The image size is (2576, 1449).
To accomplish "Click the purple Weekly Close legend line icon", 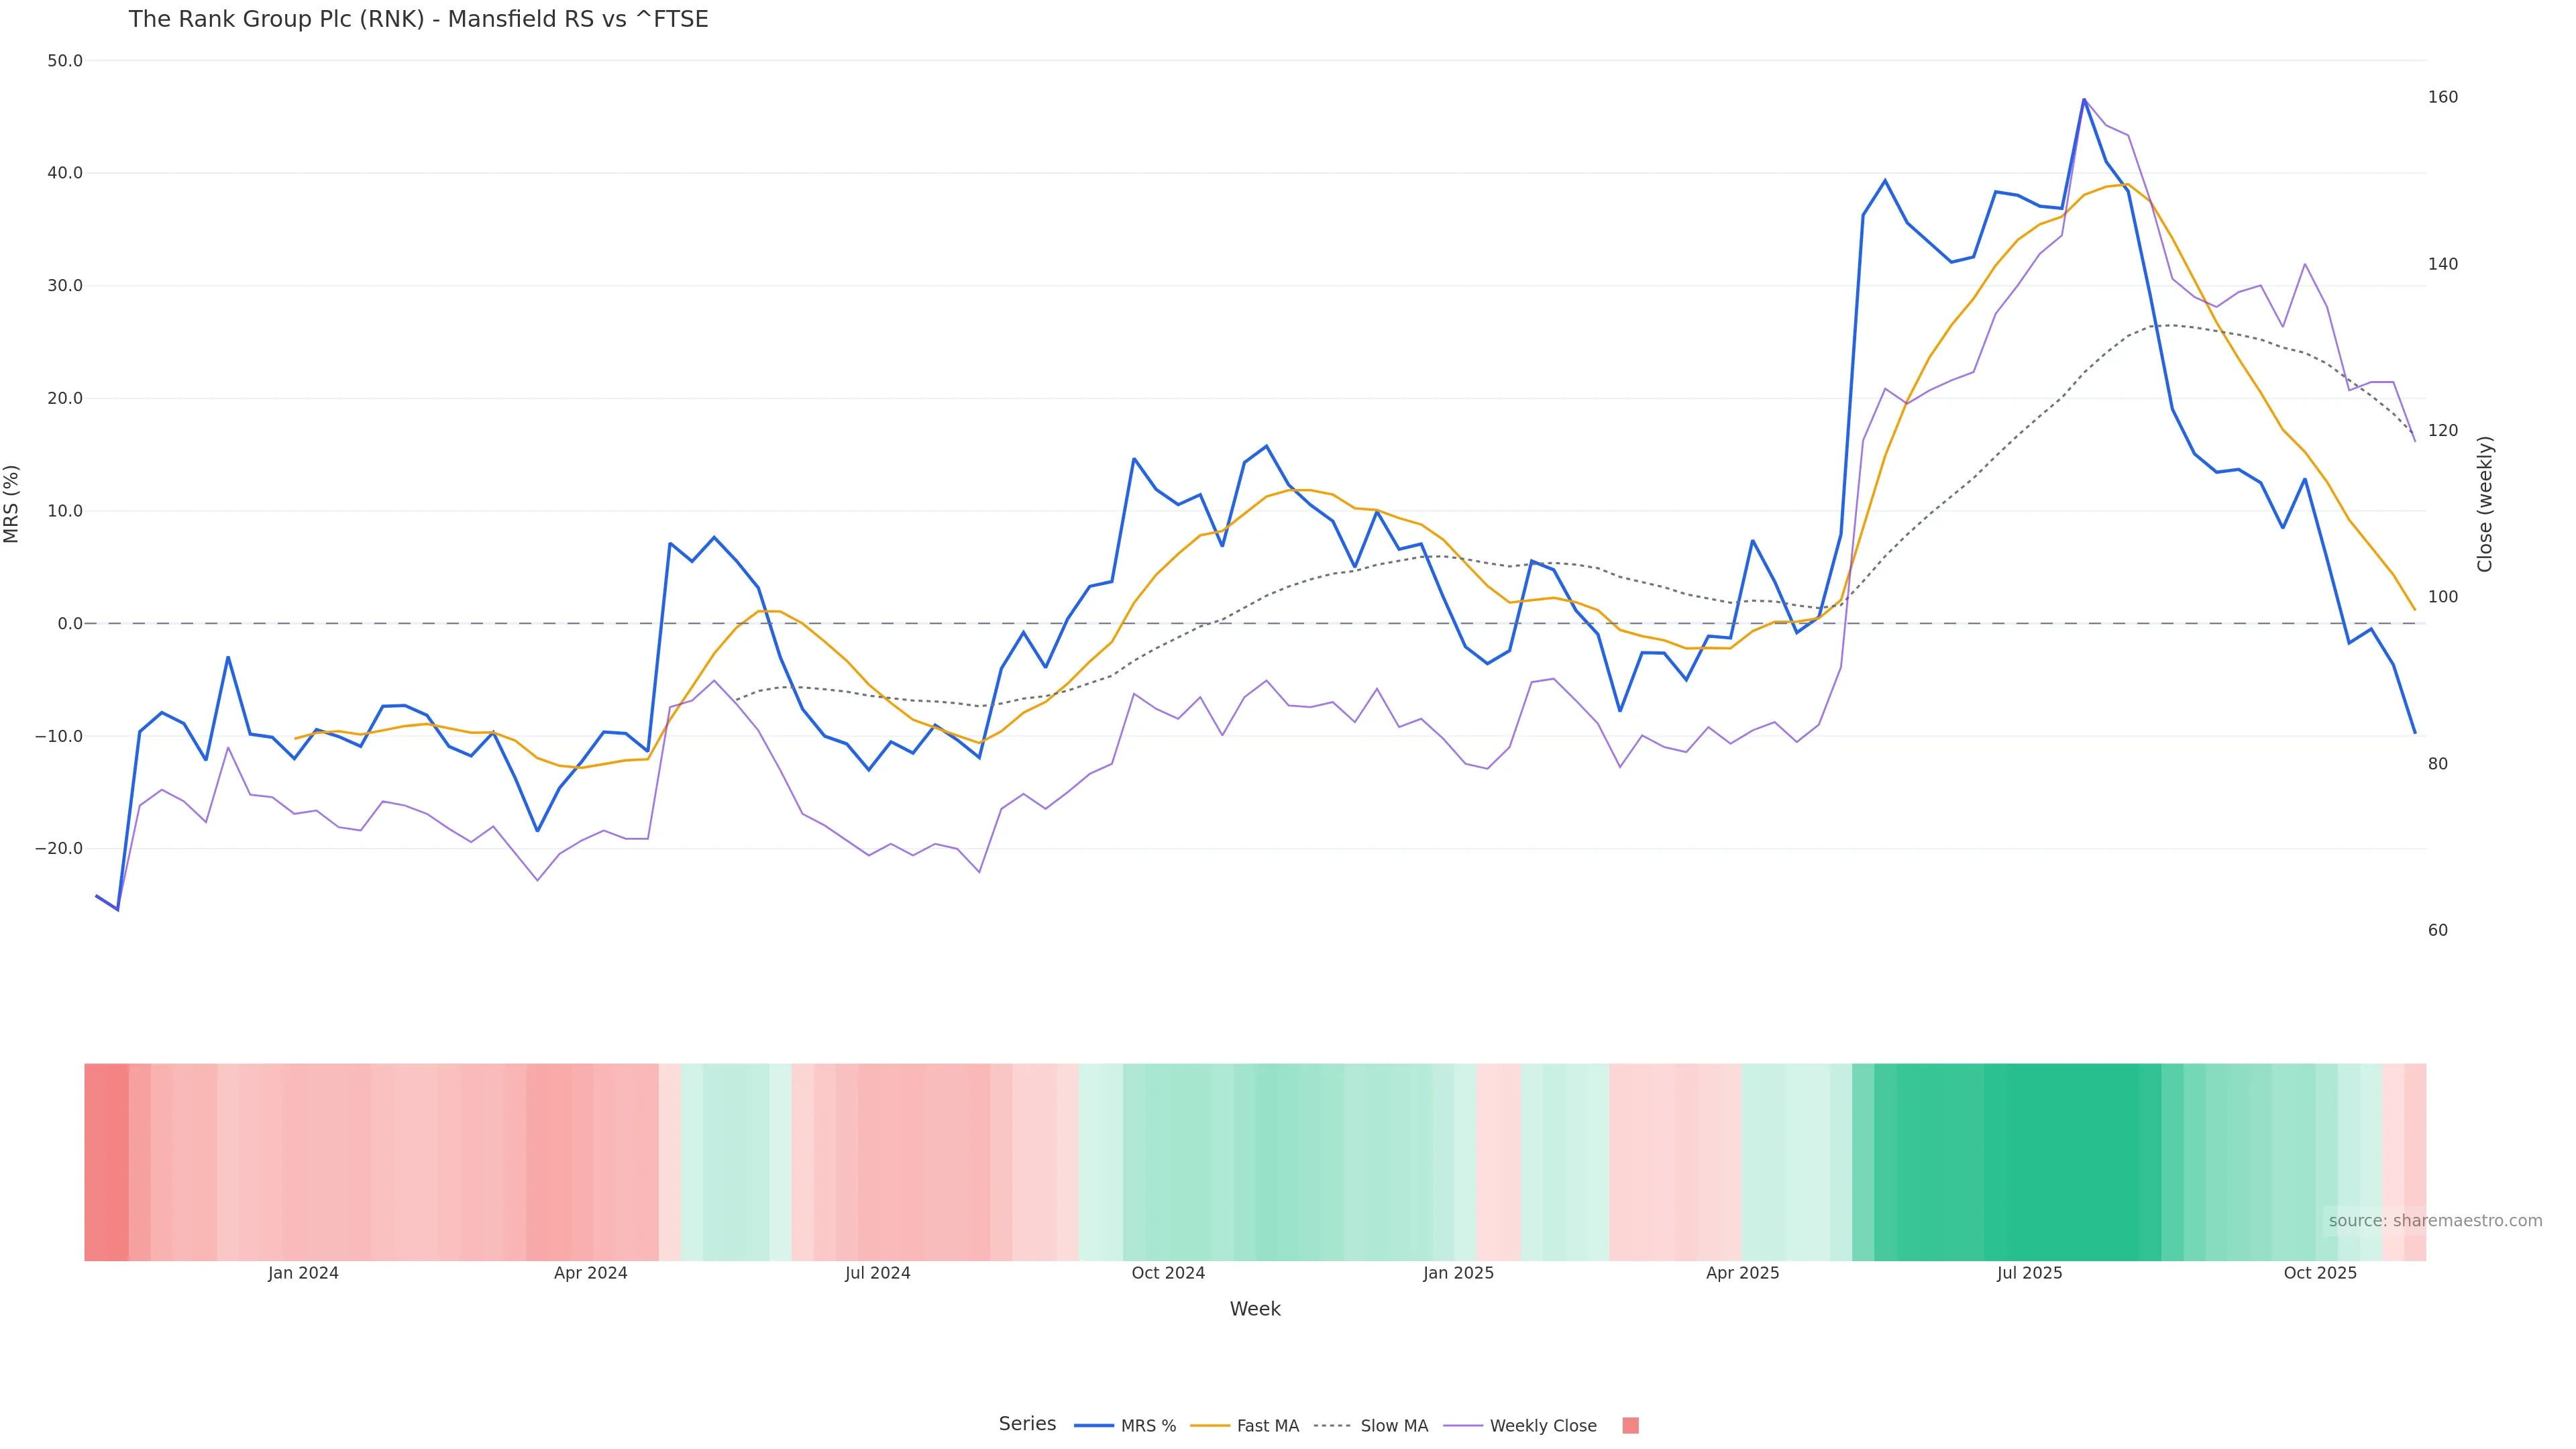I will 1463,1426.
